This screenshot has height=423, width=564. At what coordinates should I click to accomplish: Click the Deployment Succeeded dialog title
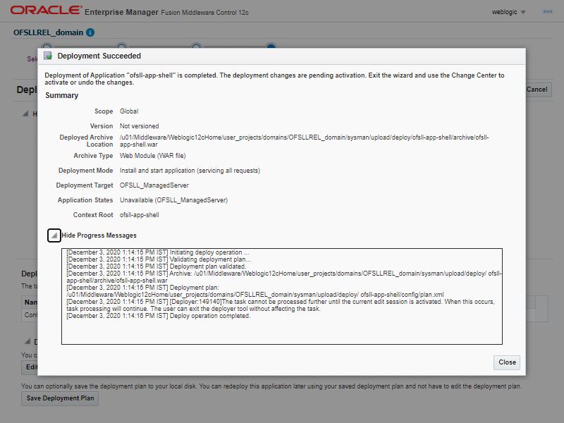[x=99, y=56]
